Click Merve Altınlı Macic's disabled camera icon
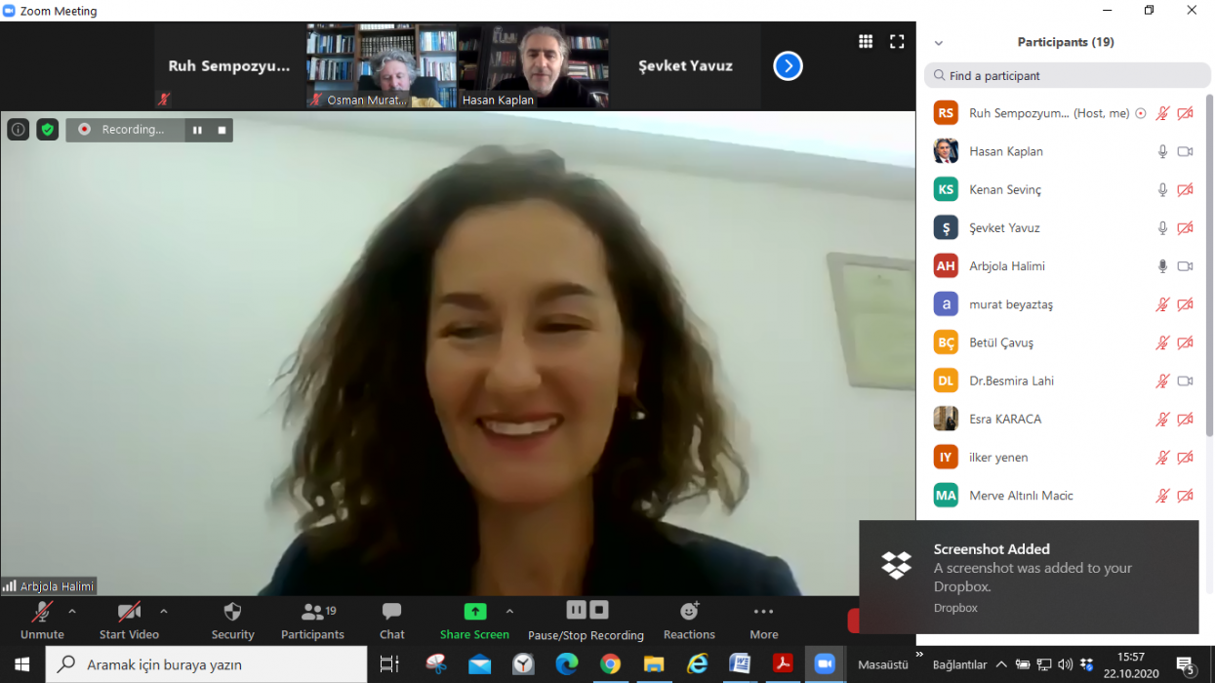This screenshot has width=1215, height=683. (x=1186, y=495)
